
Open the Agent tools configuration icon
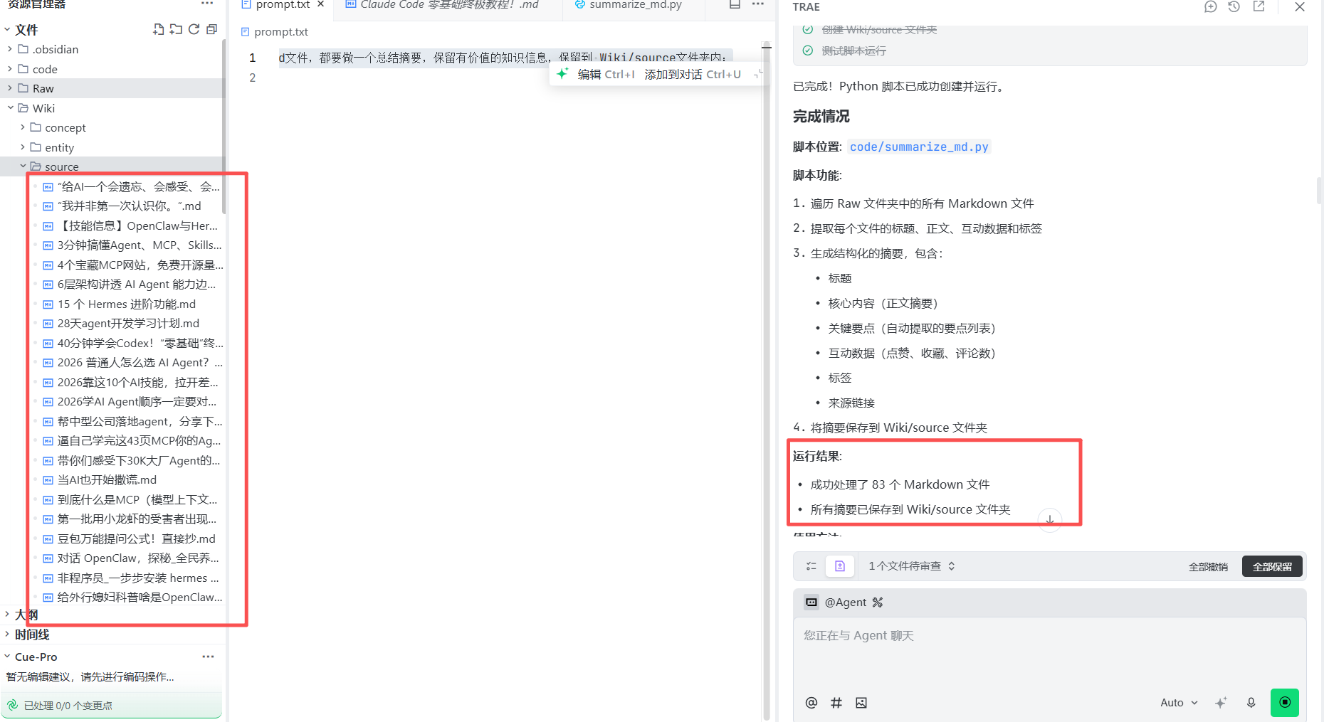point(877,602)
